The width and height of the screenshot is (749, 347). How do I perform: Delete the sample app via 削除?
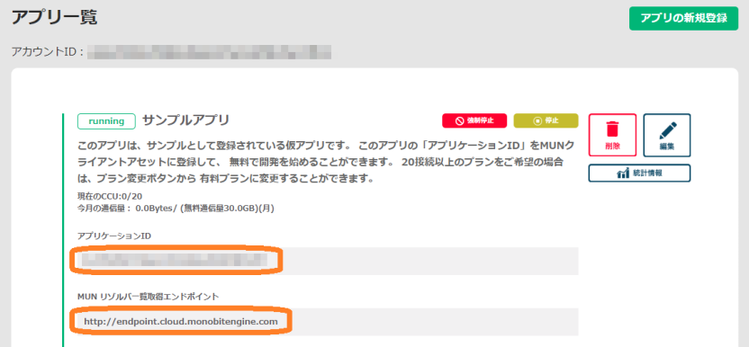(612, 135)
